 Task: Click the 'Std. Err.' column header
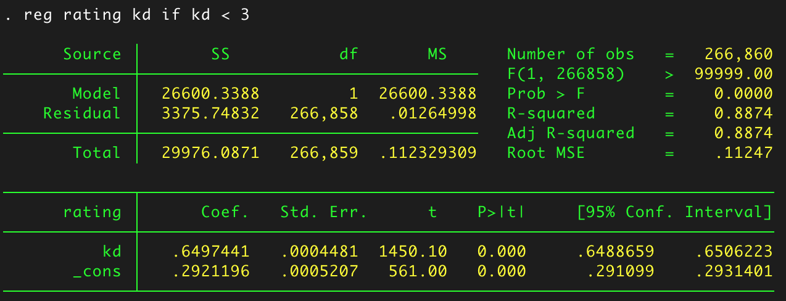point(324,212)
